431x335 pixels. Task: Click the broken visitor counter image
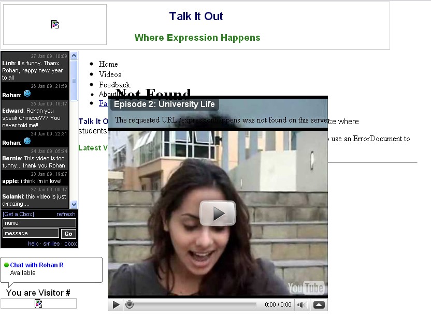(x=38, y=303)
